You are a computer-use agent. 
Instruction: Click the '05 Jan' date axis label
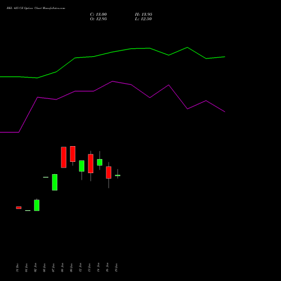(x=44, y=268)
